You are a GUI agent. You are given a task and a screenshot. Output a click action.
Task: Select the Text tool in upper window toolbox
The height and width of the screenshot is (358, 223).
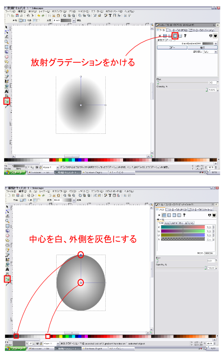tap(6, 91)
